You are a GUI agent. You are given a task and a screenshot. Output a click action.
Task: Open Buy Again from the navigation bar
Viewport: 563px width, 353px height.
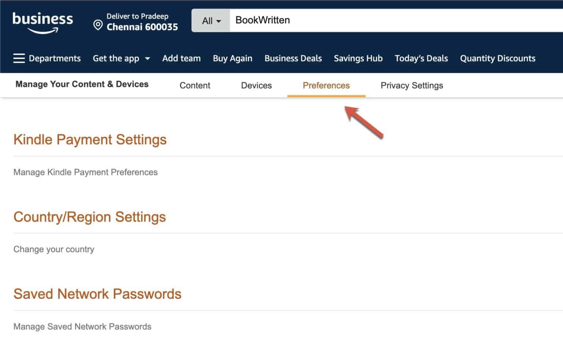pyautogui.click(x=232, y=58)
